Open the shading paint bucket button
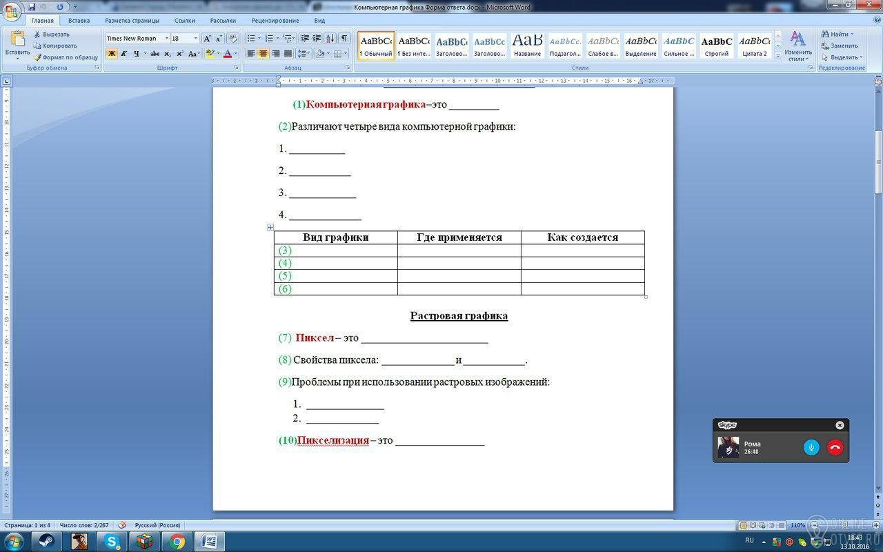The image size is (883, 552). point(319,53)
